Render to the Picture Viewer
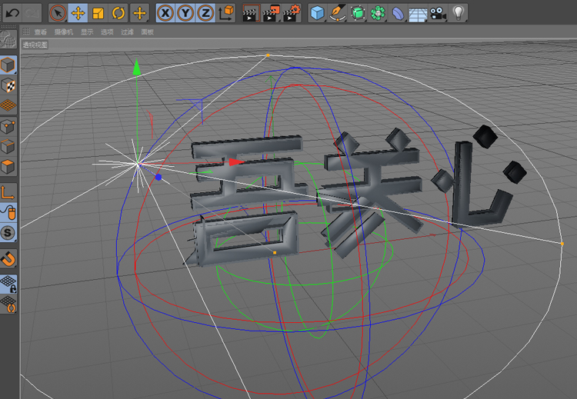The width and height of the screenshot is (577, 399). [x=272, y=14]
